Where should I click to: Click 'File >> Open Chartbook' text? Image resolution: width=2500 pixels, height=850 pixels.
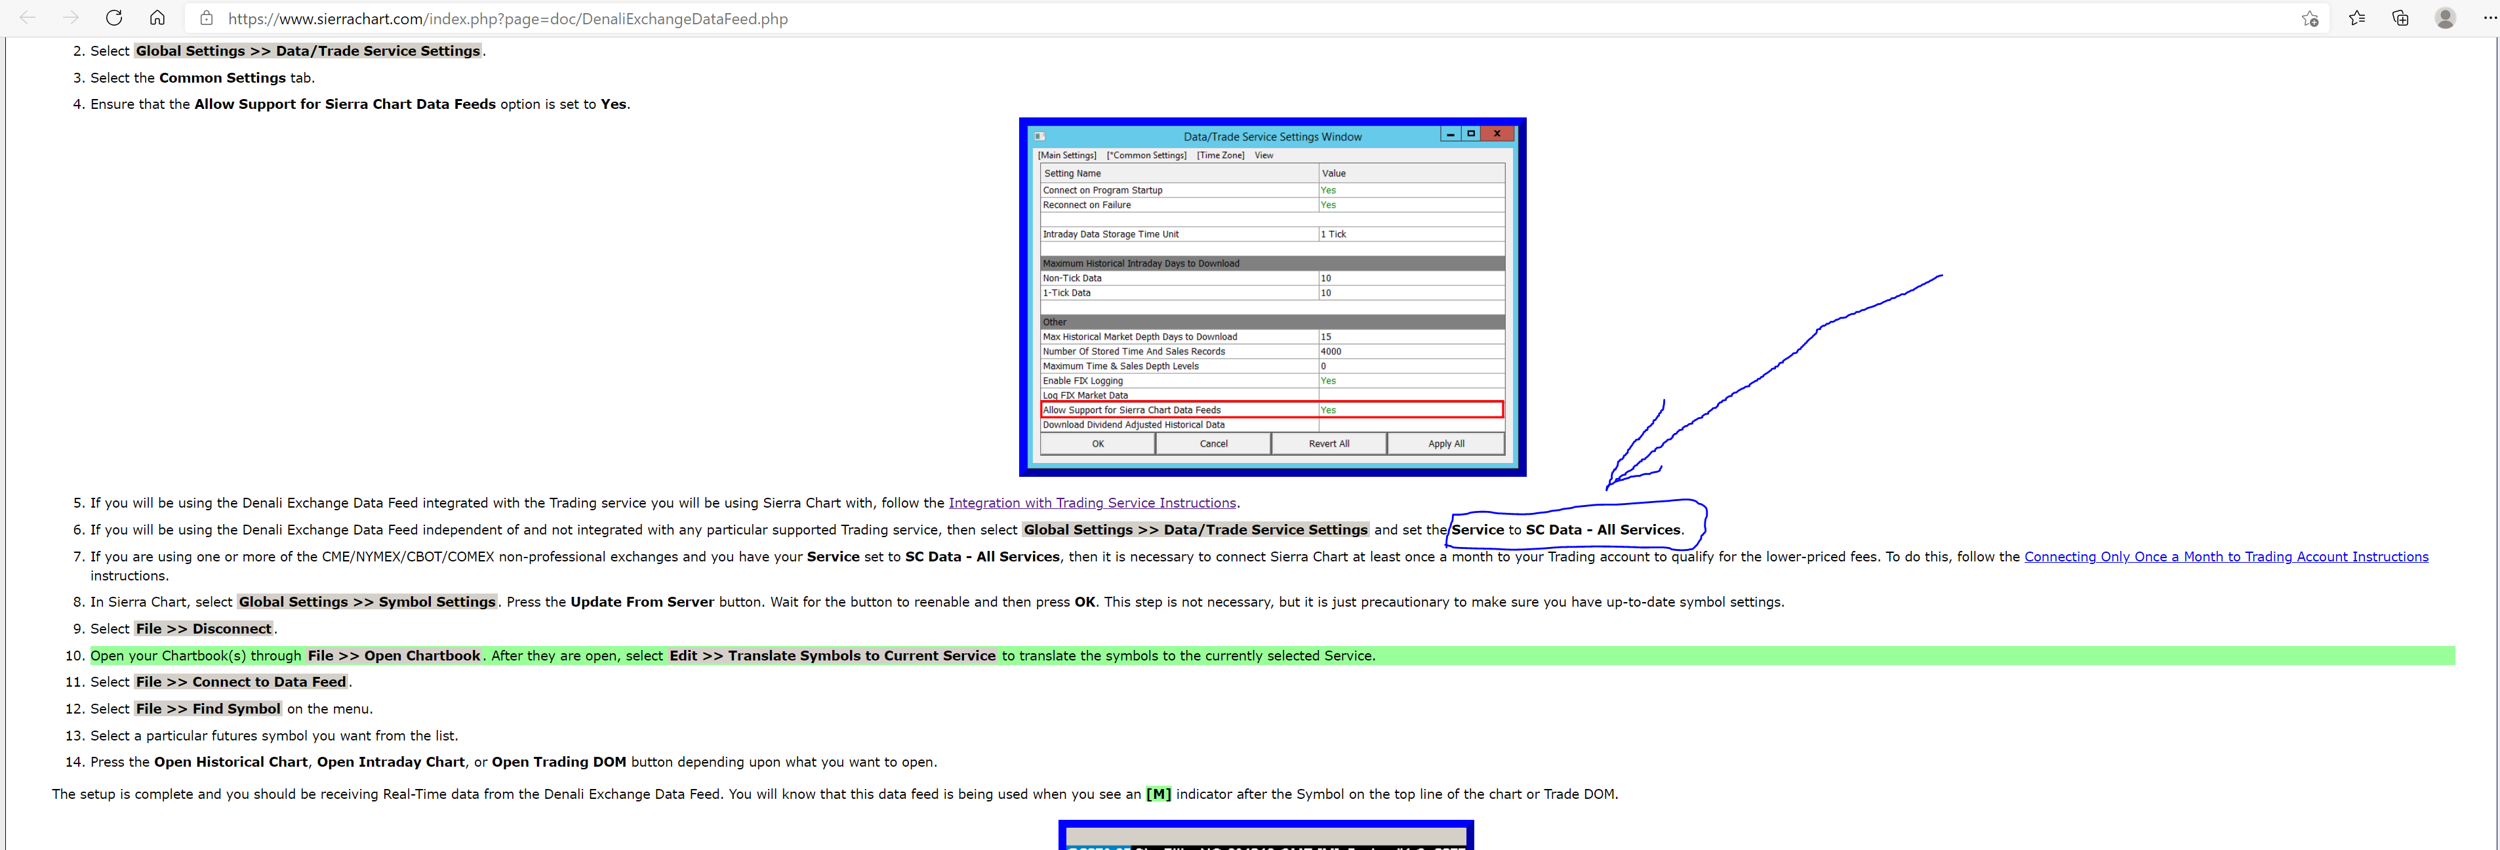point(394,656)
